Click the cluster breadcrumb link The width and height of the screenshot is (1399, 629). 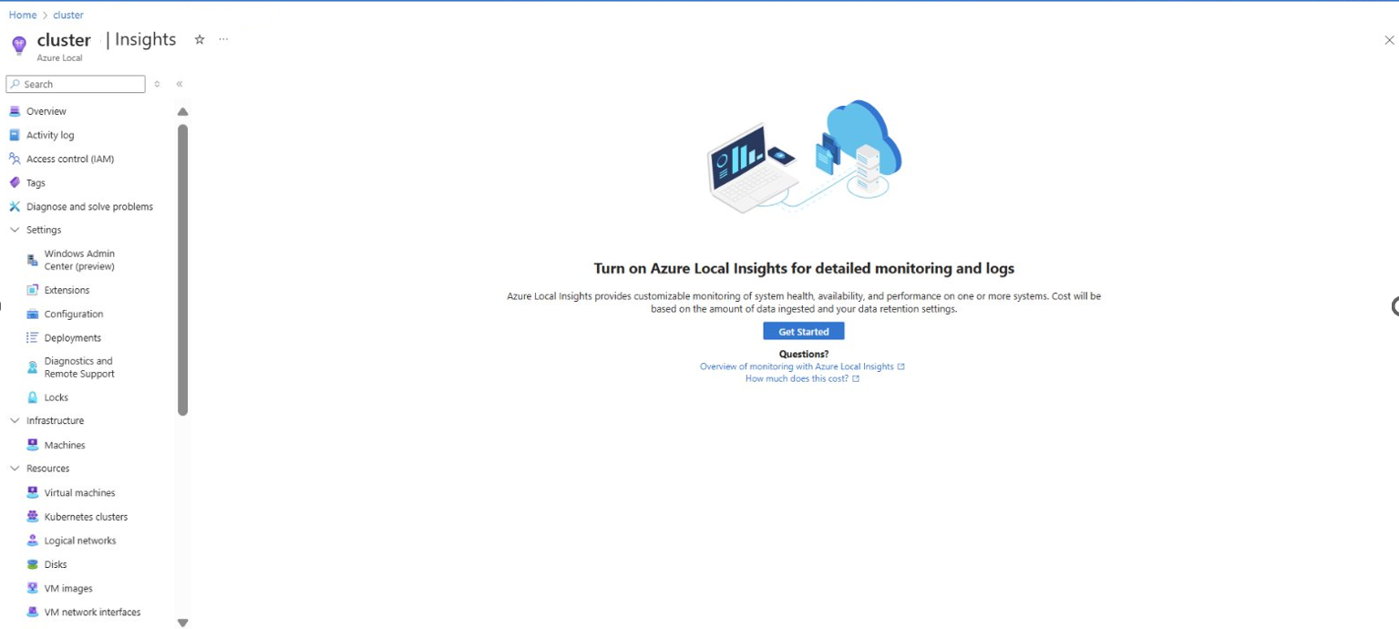pyautogui.click(x=68, y=15)
